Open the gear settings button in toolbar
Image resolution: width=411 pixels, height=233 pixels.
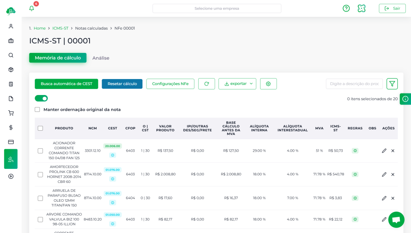[268, 84]
